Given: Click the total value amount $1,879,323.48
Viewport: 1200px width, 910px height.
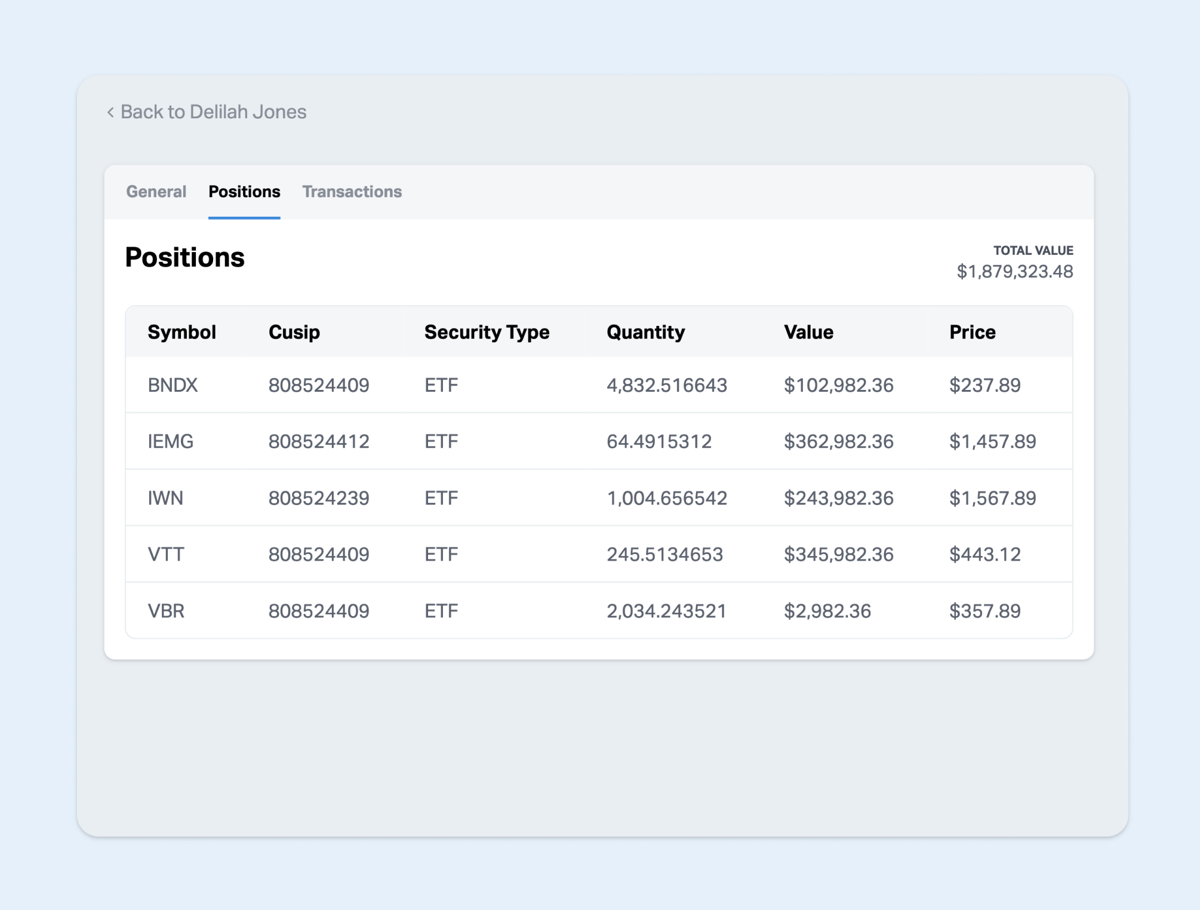Looking at the screenshot, I should [x=1014, y=272].
